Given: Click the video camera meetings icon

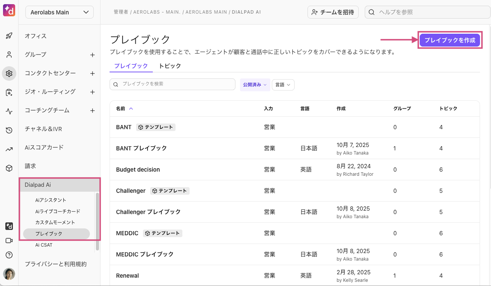Looking at the screenshot, I should coord(9,241).
